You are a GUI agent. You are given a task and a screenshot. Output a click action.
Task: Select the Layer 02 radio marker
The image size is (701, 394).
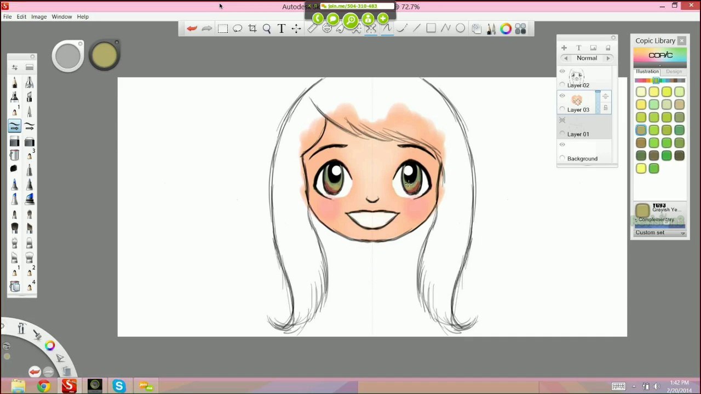[562, 85]
